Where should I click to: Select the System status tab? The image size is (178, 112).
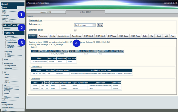(32, 36)
